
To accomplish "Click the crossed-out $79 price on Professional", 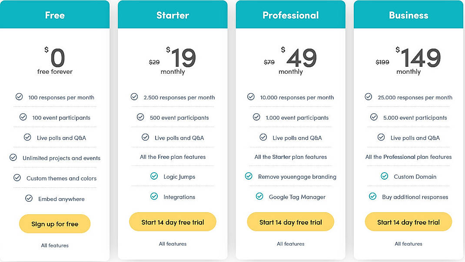I will pos(269,62).
